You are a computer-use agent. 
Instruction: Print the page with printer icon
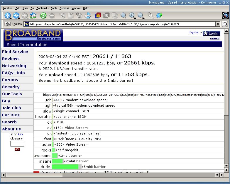(x=88, y=15)
